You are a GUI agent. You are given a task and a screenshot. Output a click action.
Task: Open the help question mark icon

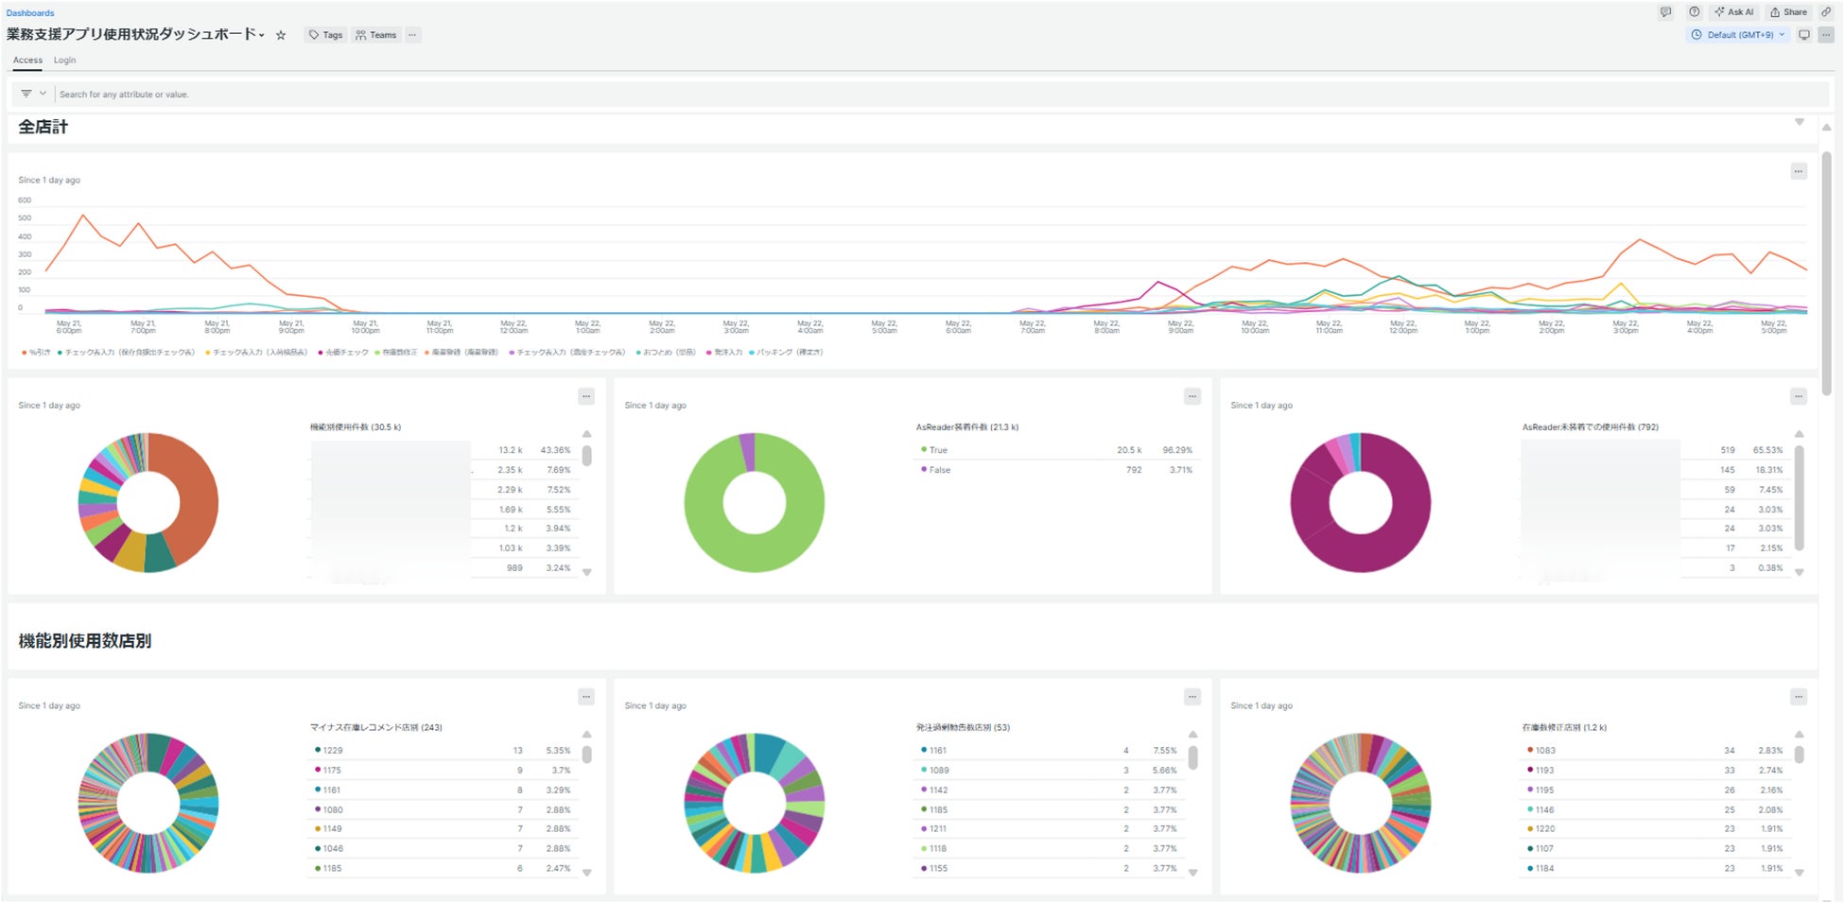click(x=1694, y=12)
